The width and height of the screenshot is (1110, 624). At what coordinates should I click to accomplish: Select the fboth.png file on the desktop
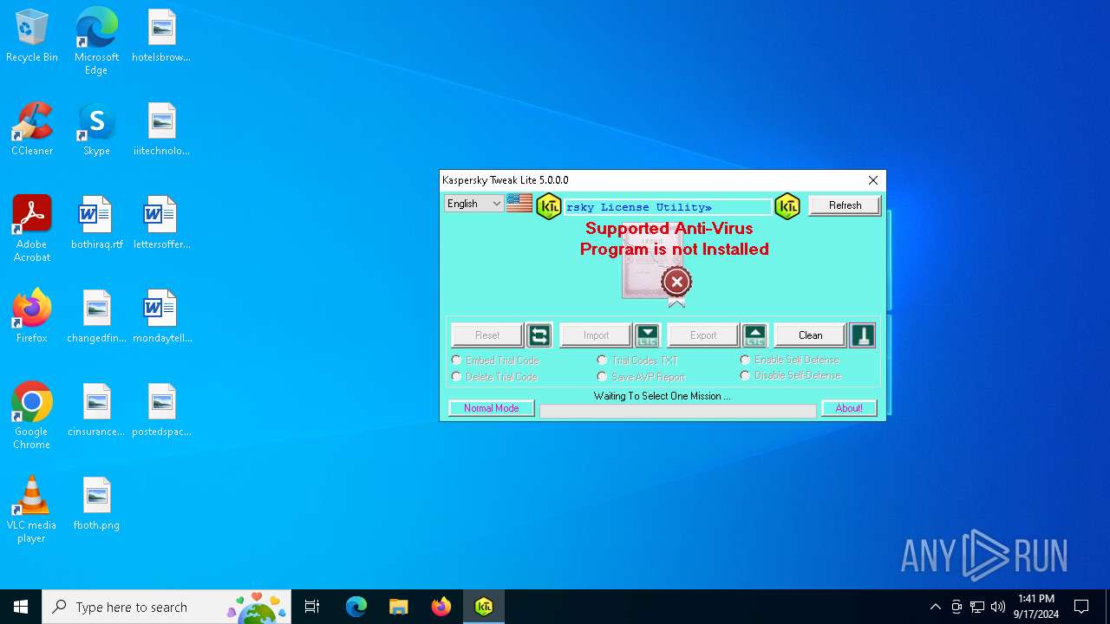tap(96, 504)
